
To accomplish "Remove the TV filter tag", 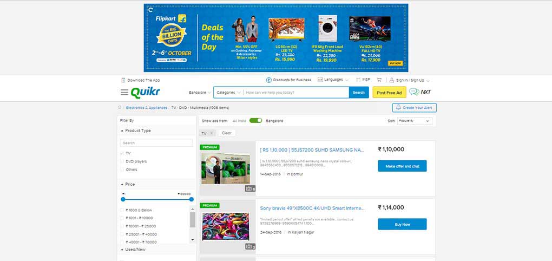I will point(211,133).
